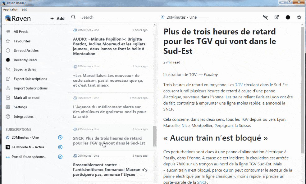Image resolution: width=306 pixels, height=184 pixels.
Task: Show Unread Articles
Action: click(26, 51)
